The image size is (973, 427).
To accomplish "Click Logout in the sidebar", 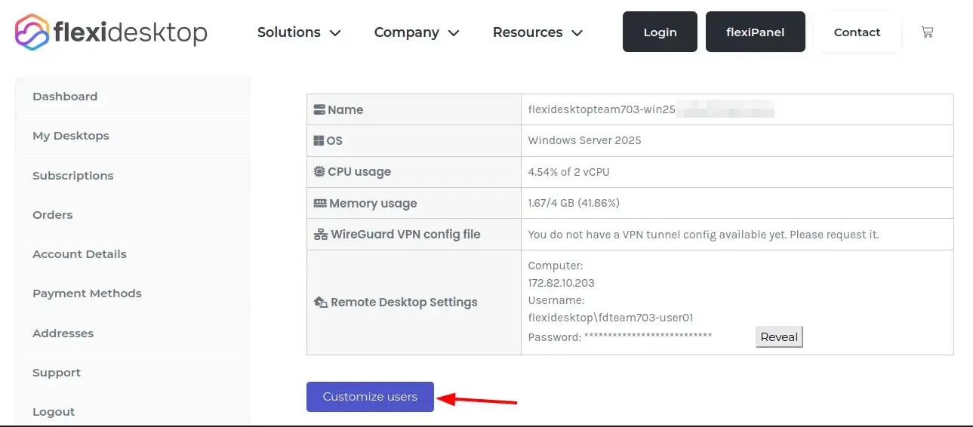I will coord(132,412).
